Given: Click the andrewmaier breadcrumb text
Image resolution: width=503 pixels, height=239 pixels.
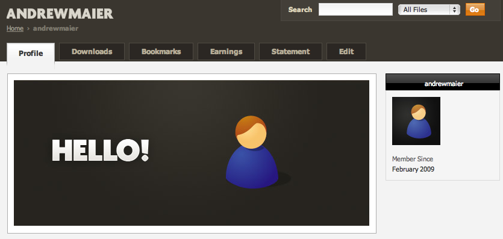Looking at the screenshot, I should (x=55, y=28).
